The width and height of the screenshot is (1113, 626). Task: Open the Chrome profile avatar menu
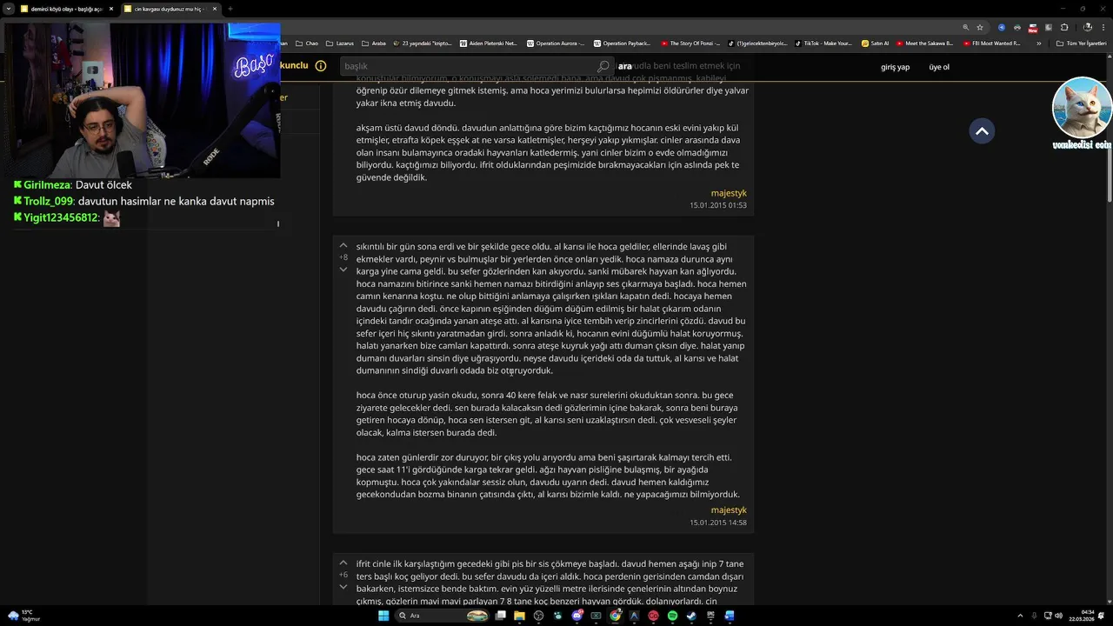[1087, 27]
